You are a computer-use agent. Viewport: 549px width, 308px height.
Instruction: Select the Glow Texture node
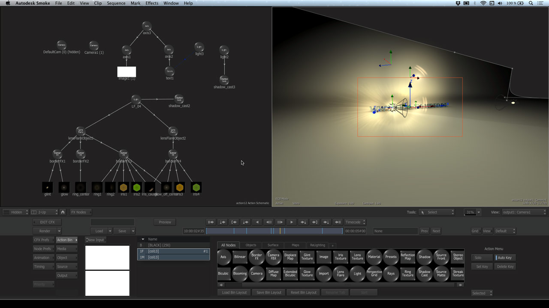click(307, 273)
